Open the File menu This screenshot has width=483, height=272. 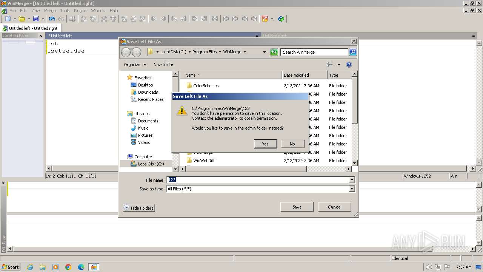point(12,11)
